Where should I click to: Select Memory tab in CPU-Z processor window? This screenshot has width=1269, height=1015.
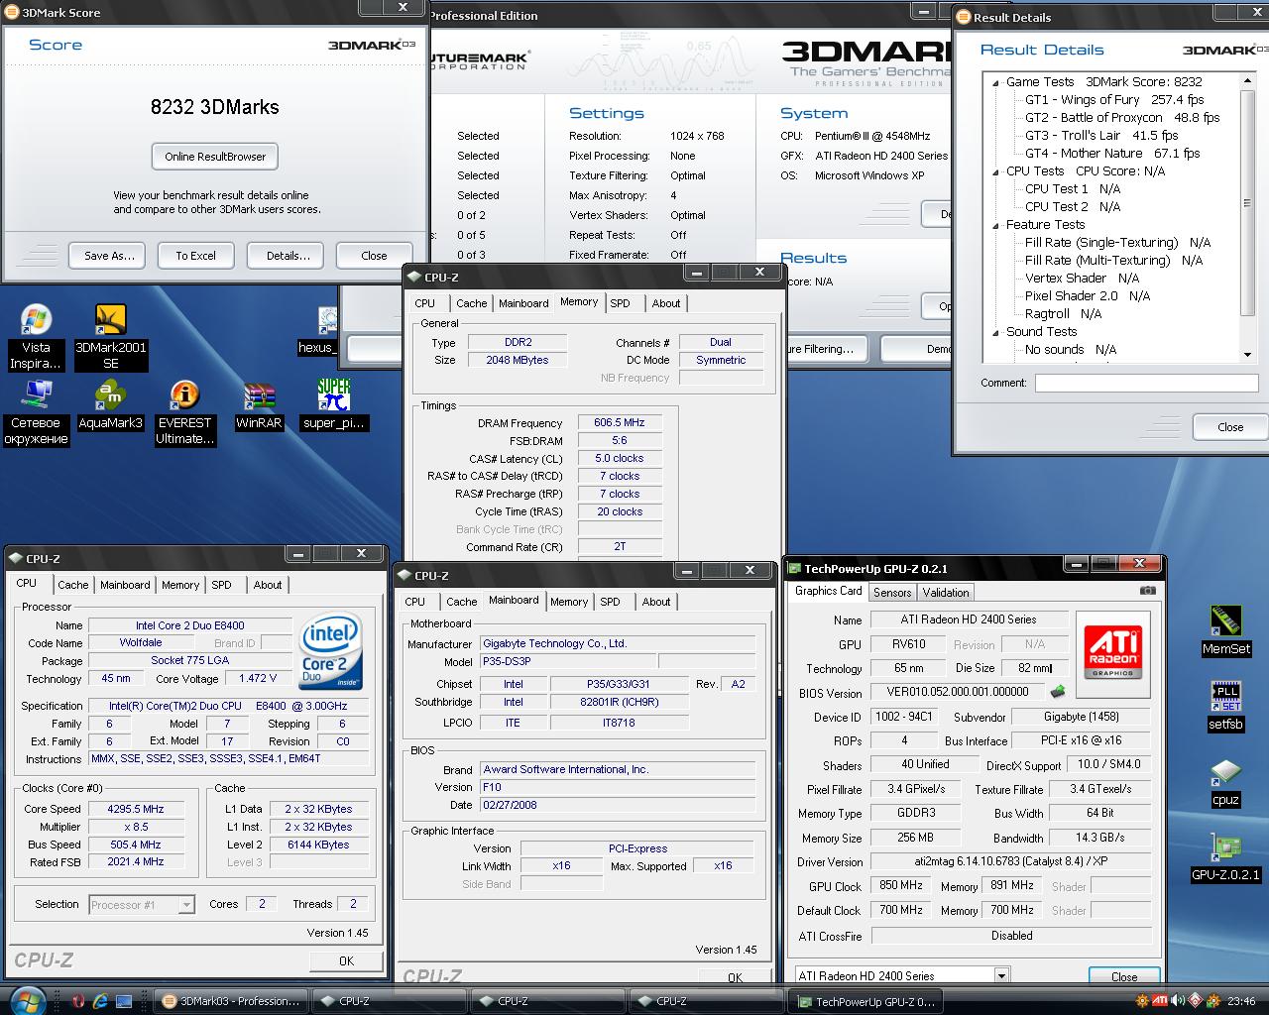coord(180,585)
